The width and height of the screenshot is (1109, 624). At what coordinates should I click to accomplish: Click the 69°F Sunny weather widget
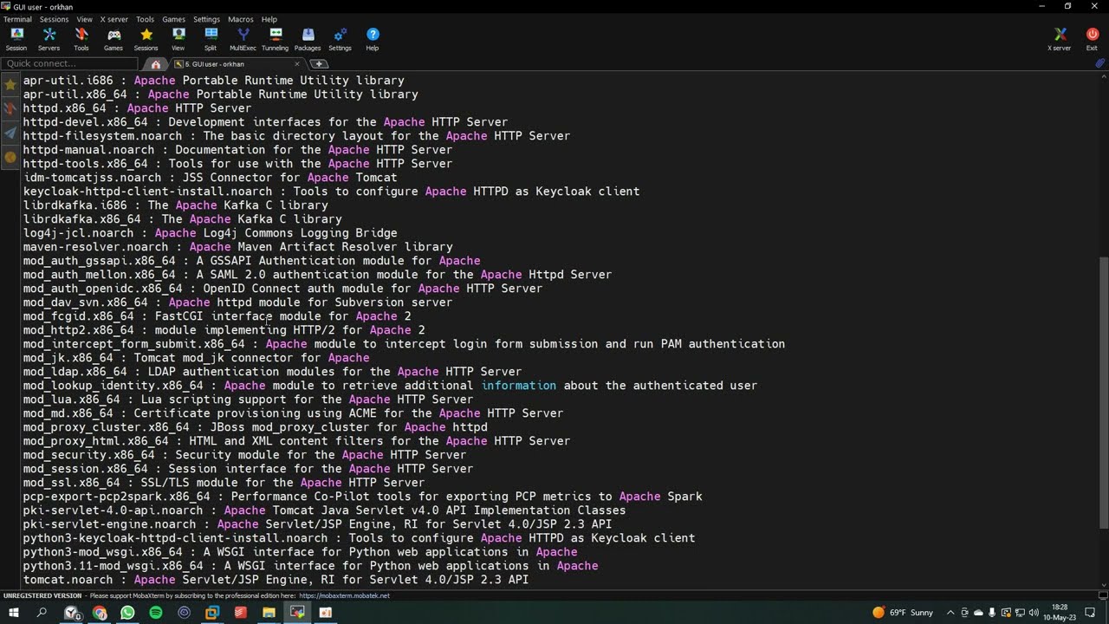click(x=903, y=613)
